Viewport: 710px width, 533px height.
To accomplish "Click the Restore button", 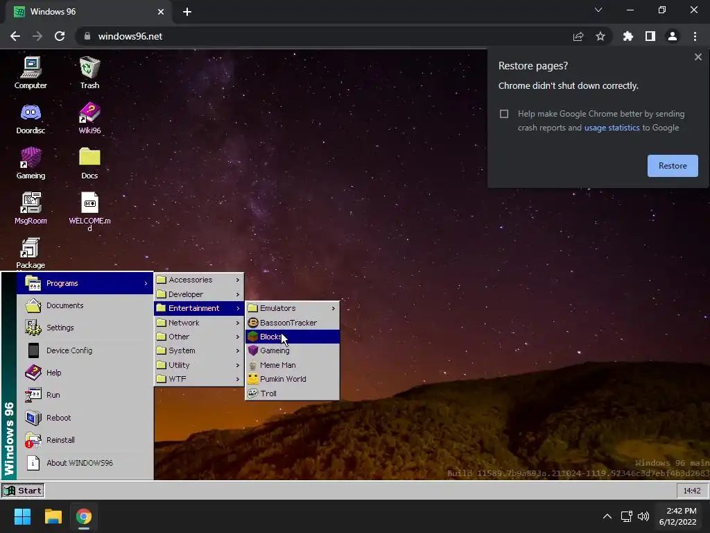I will [x=673, y=166].
